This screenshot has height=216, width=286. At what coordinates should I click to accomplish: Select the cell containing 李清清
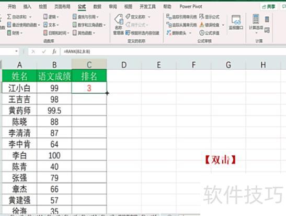[19, 133]
